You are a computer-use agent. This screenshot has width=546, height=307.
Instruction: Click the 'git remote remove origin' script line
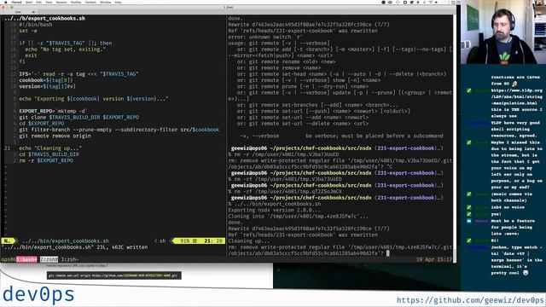(x=55, y=136)
